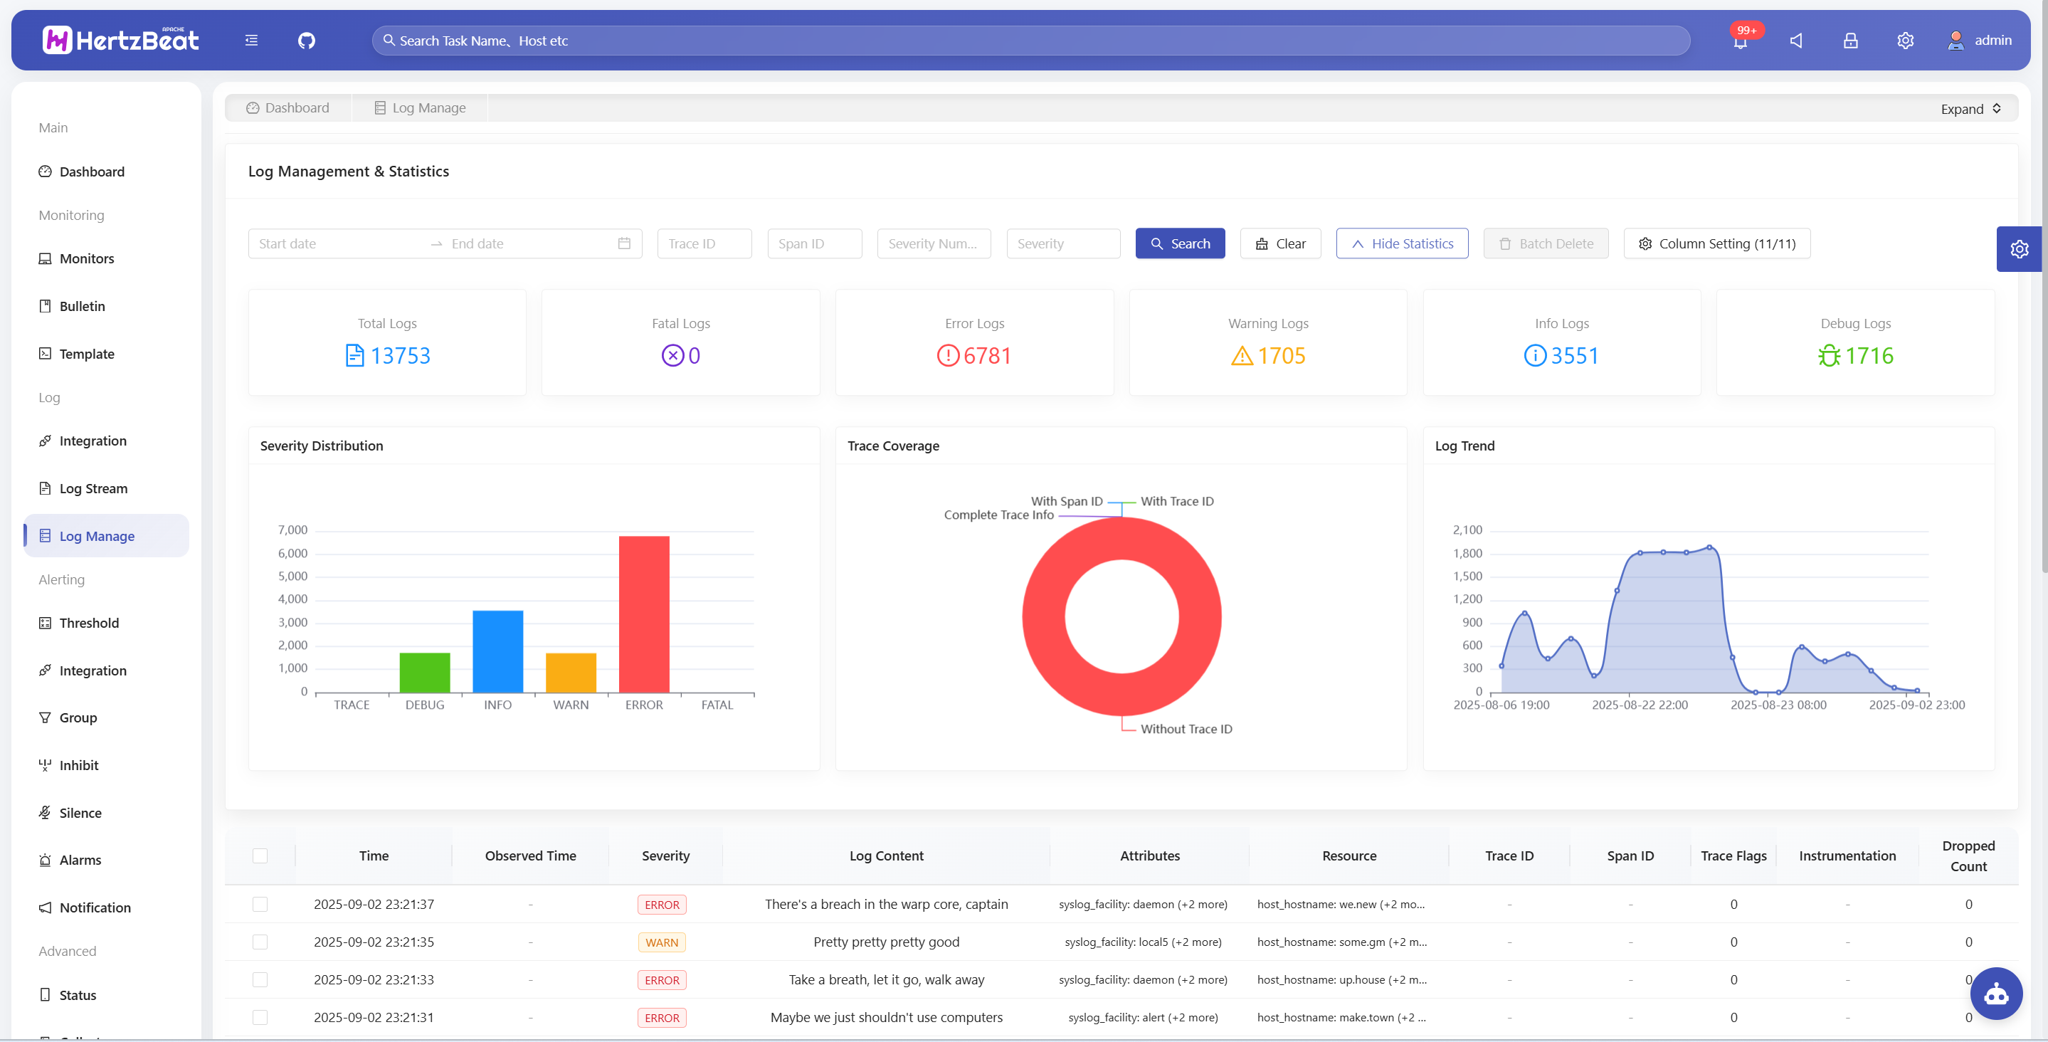This screenshot has width=2048, height=1042.
Task: Click the Expand tab control
Action: tap(1970, 109)
